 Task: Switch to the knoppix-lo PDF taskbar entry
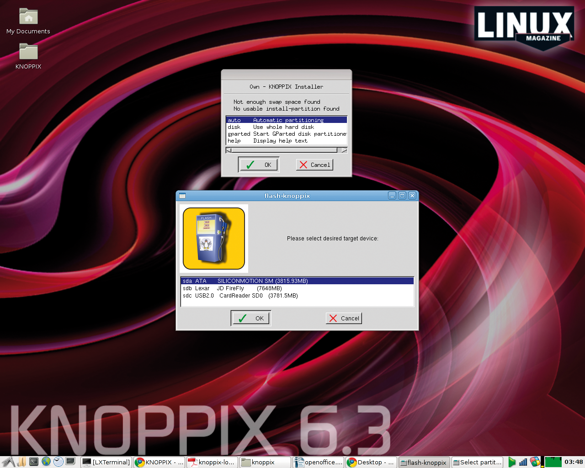click(212, 462)
